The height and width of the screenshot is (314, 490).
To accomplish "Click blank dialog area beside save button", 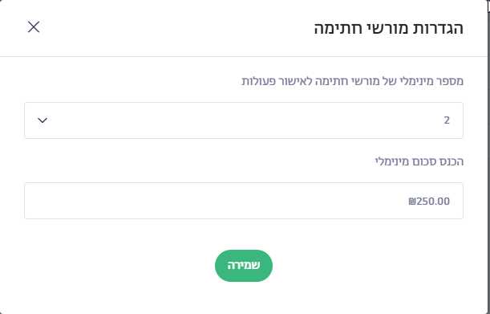I will pos(359,266).
